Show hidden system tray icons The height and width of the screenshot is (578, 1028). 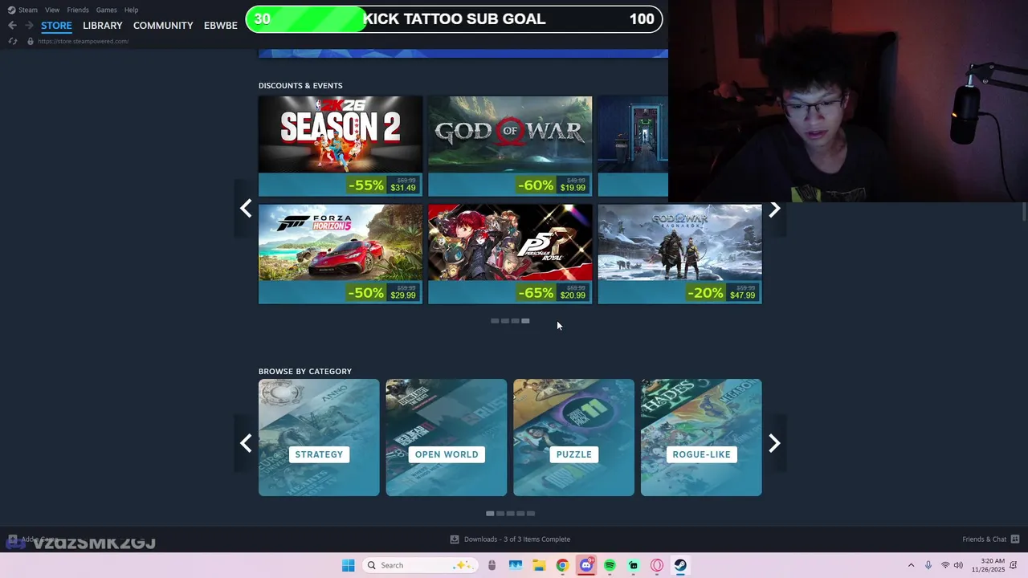911,565
